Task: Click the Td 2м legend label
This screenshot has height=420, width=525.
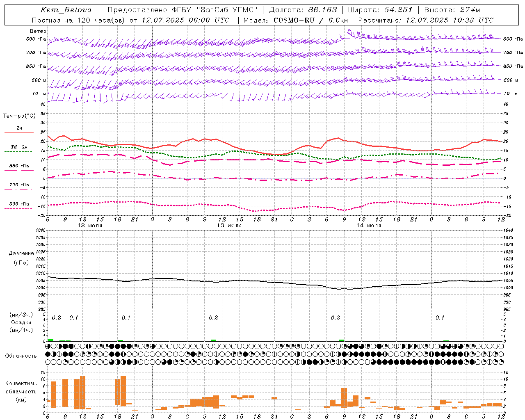Action: [19, 147]
